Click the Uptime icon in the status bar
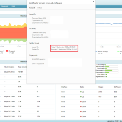The width and height of the screenshot is (122, 122). point(108,121)
